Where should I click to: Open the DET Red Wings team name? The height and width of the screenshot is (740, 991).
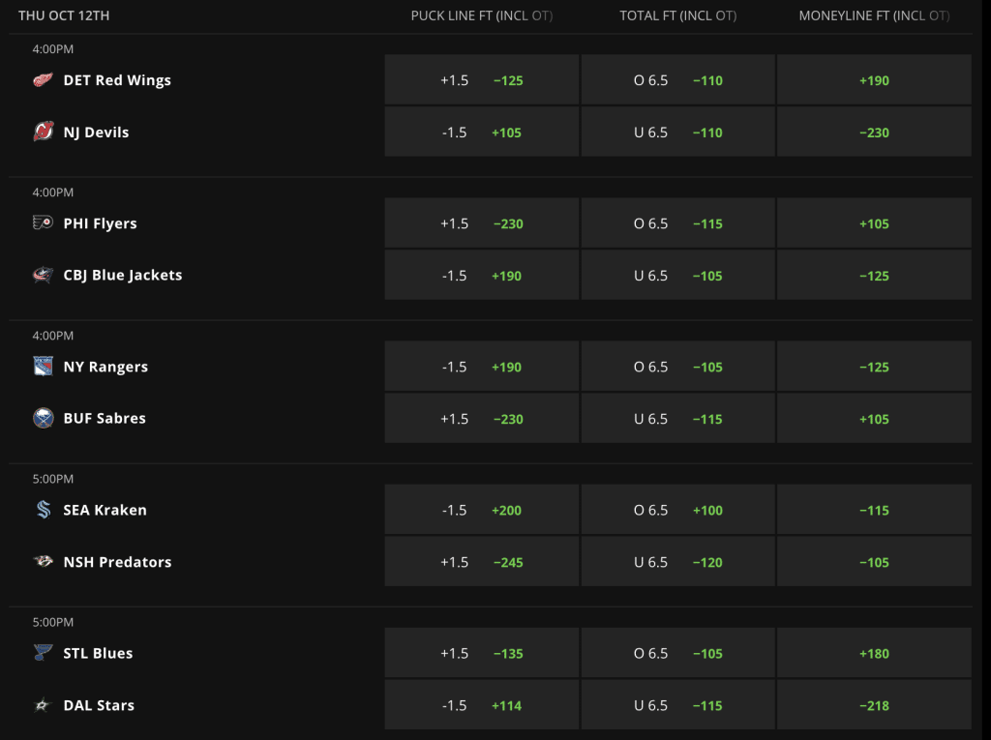click(117, 80)
